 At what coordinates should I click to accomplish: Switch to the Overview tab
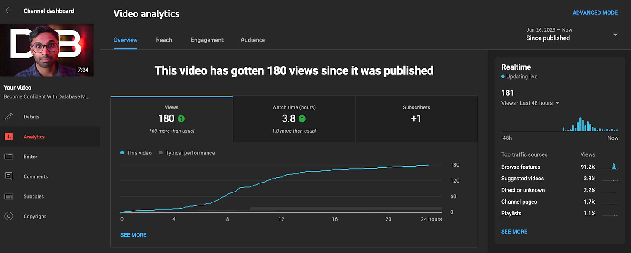click(126, 40)
